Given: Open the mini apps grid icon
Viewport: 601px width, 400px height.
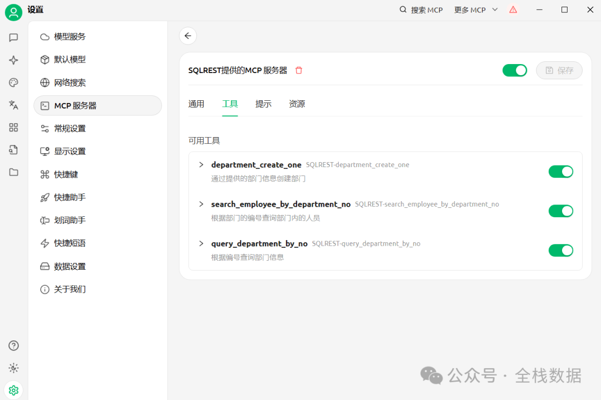Looking at the screenshot, I should 14,128.
